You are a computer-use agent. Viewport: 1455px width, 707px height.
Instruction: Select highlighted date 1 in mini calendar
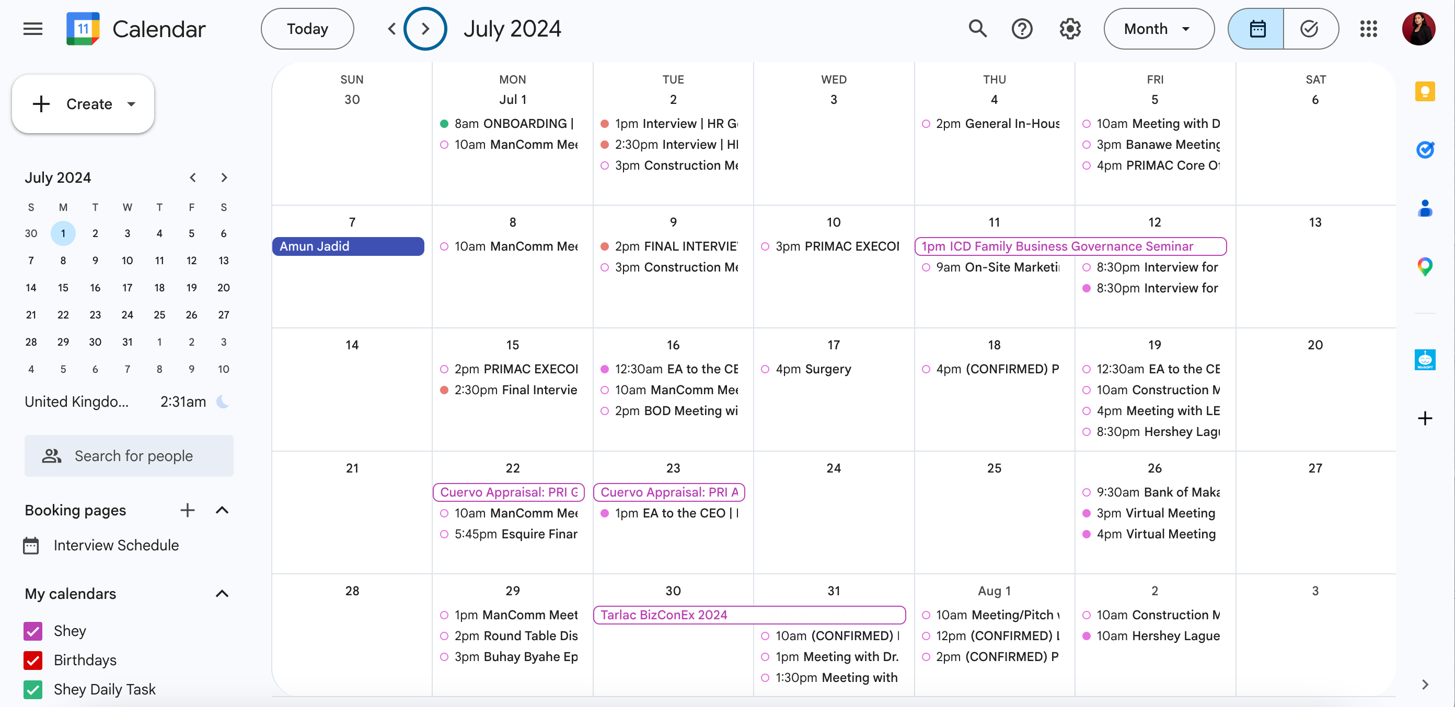click(x=63, y=233)
